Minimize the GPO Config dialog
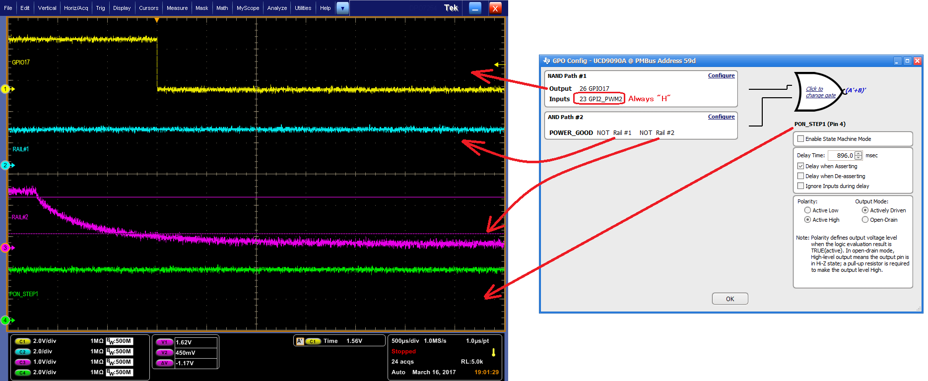The width and height of the screenshot is (928, 381). [x=897, y=61]
